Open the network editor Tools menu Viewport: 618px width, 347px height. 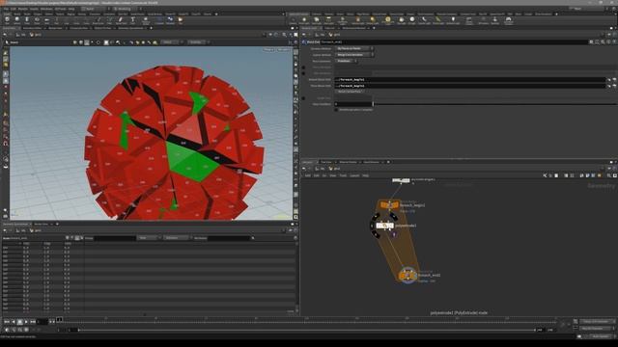coord(344,175)
